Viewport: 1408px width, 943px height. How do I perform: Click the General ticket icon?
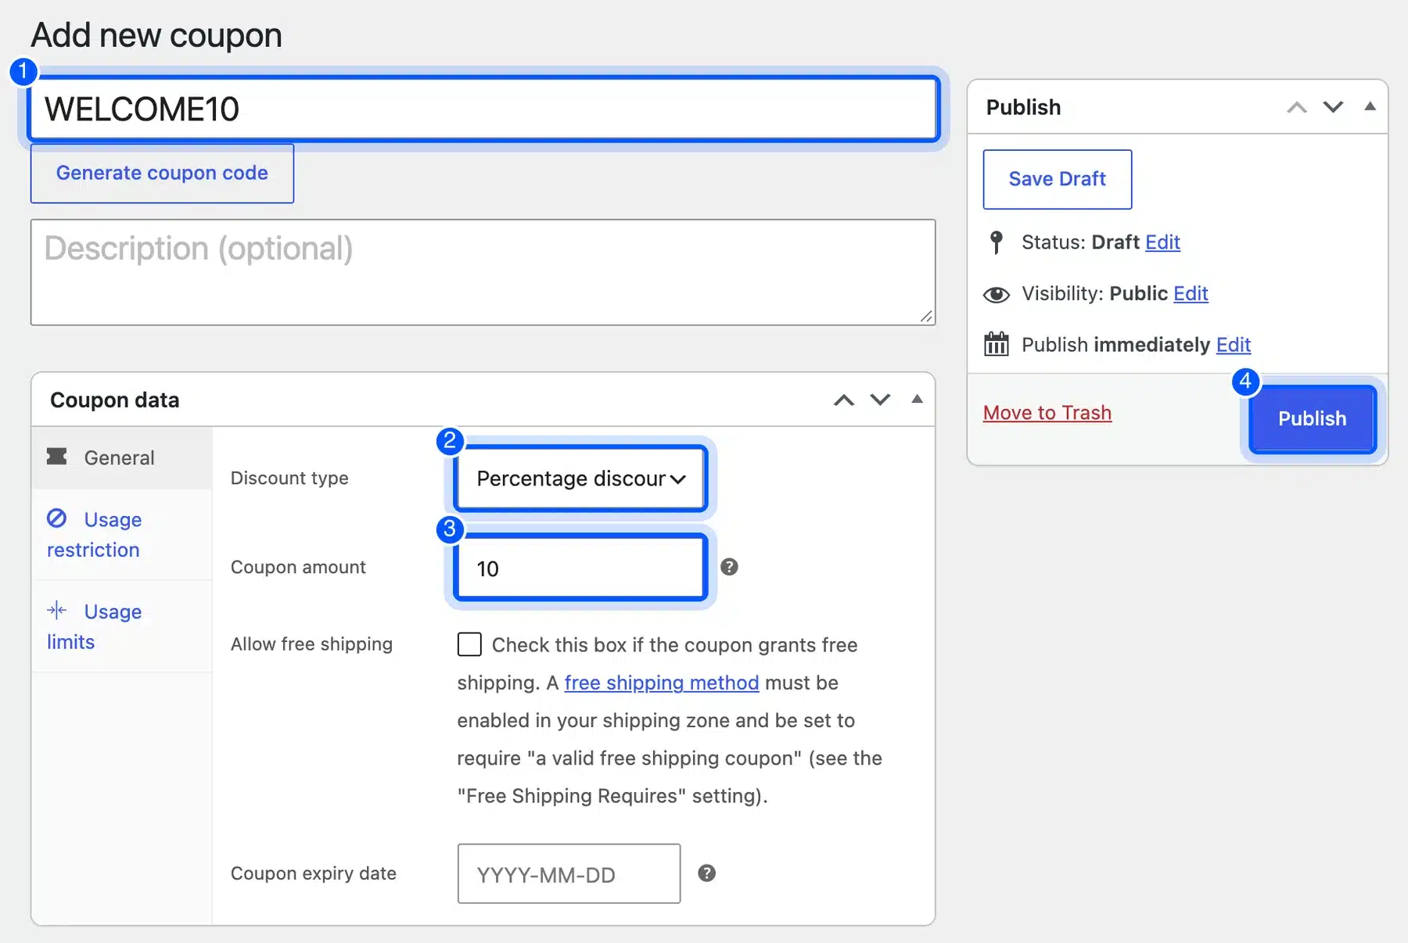[56, 457]
